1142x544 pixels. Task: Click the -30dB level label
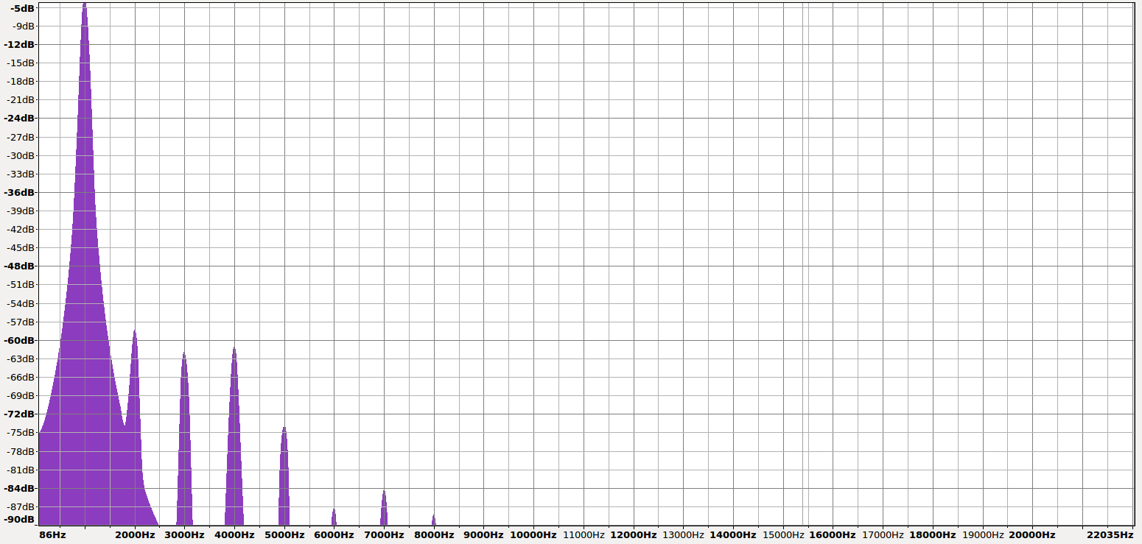point(20,155)
